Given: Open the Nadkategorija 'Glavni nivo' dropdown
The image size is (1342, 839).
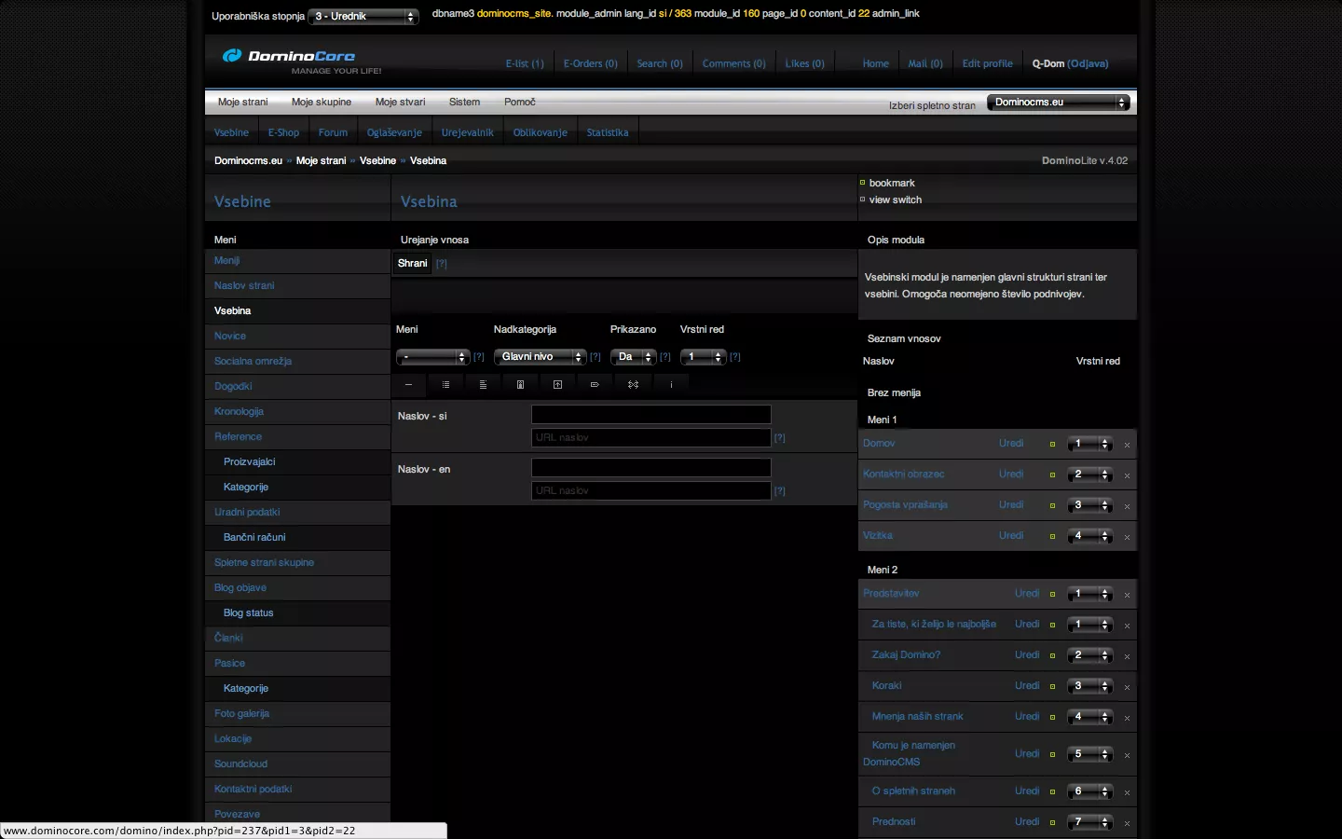Looking at the screenshot, I should point(540,357).
